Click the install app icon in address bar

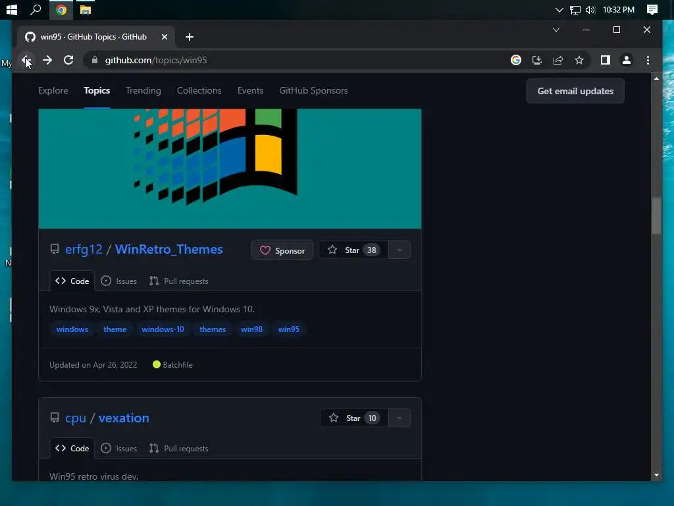(537, 60)
